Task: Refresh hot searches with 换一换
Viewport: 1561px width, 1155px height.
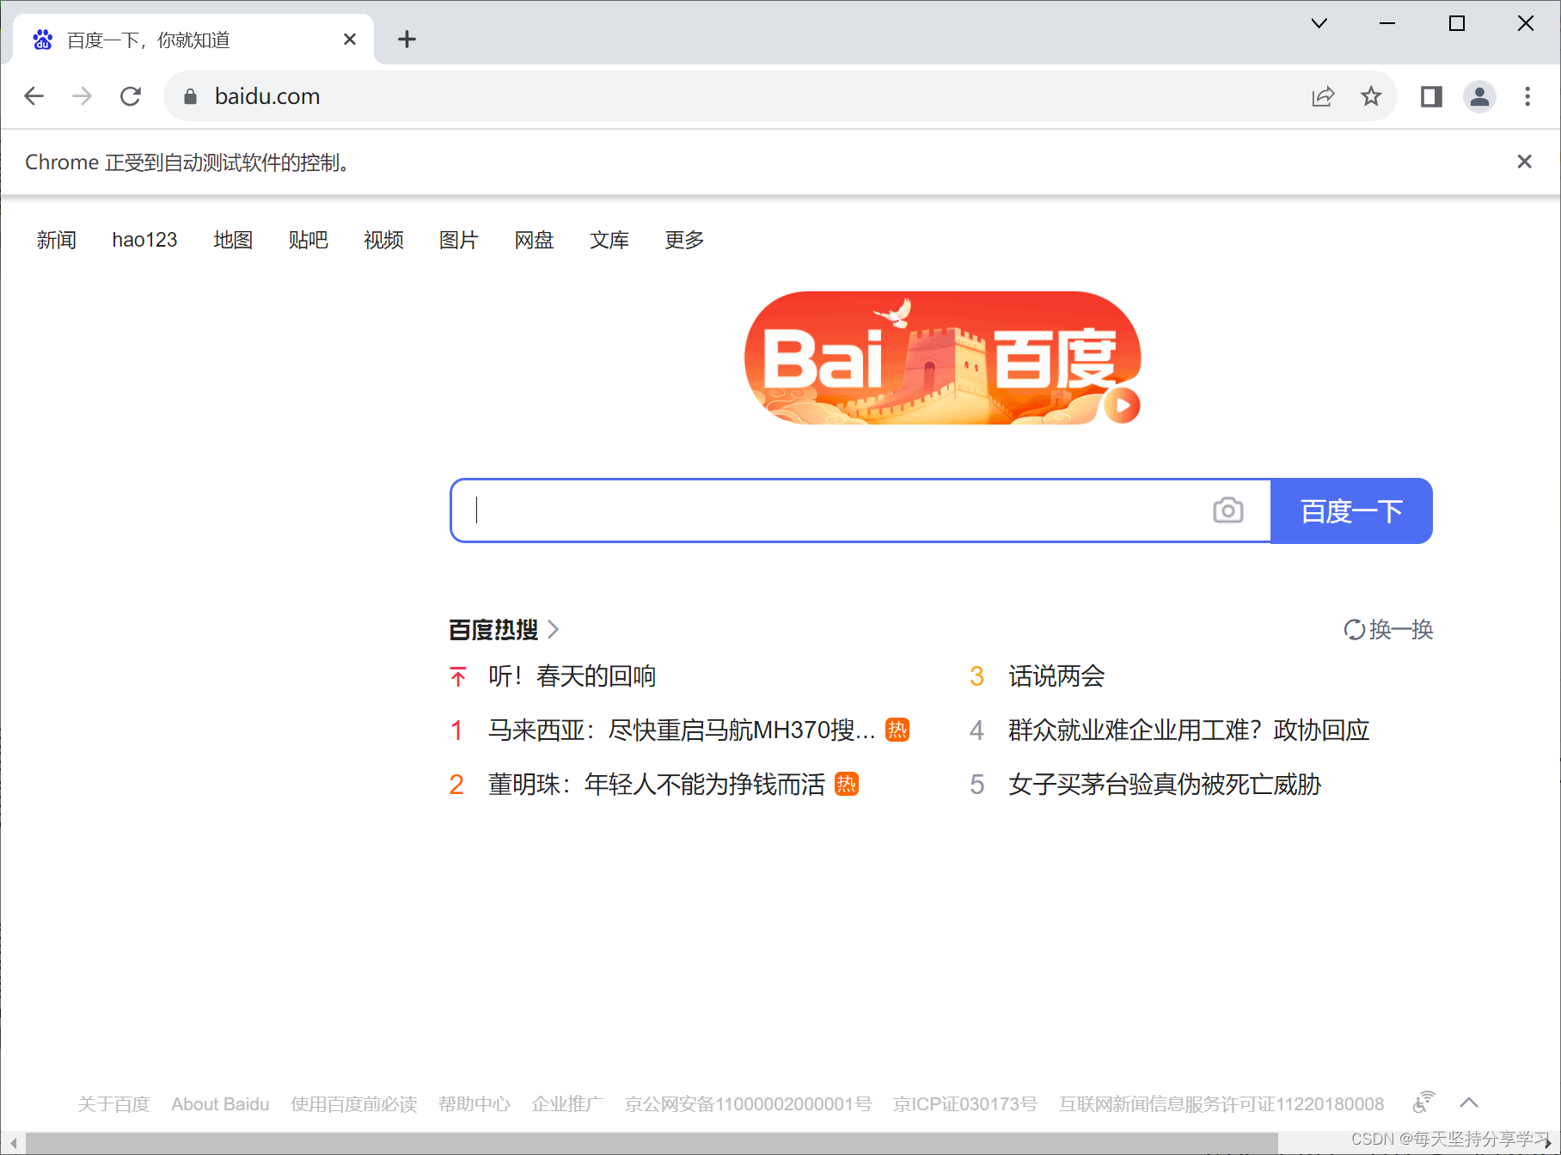Action: point(1388,630)
